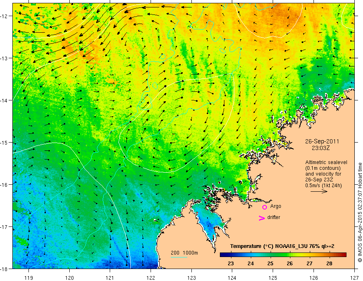Viewport: 363px width, 281px height.
Task: Click the "200 1000m" depth label
Action: (184, 253)
